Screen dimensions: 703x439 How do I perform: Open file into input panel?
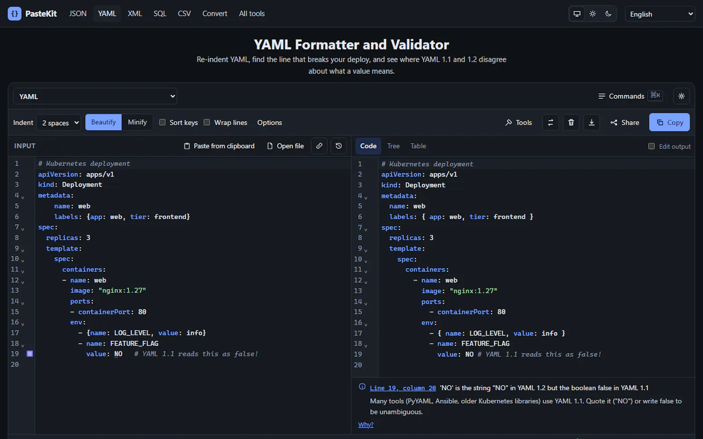(286, 146)
